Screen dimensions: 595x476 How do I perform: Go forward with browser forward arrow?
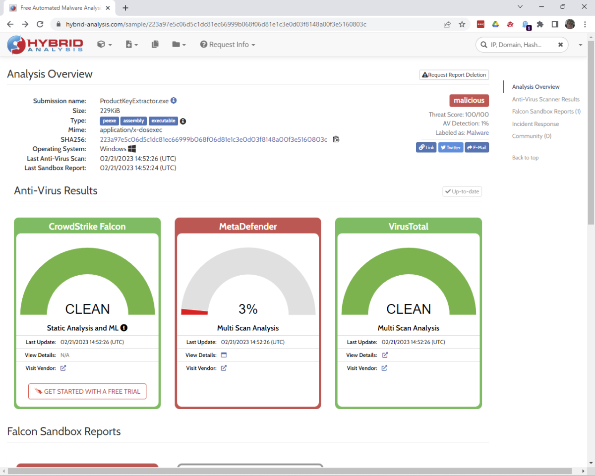pyautogui.click(x=25, y=24)
